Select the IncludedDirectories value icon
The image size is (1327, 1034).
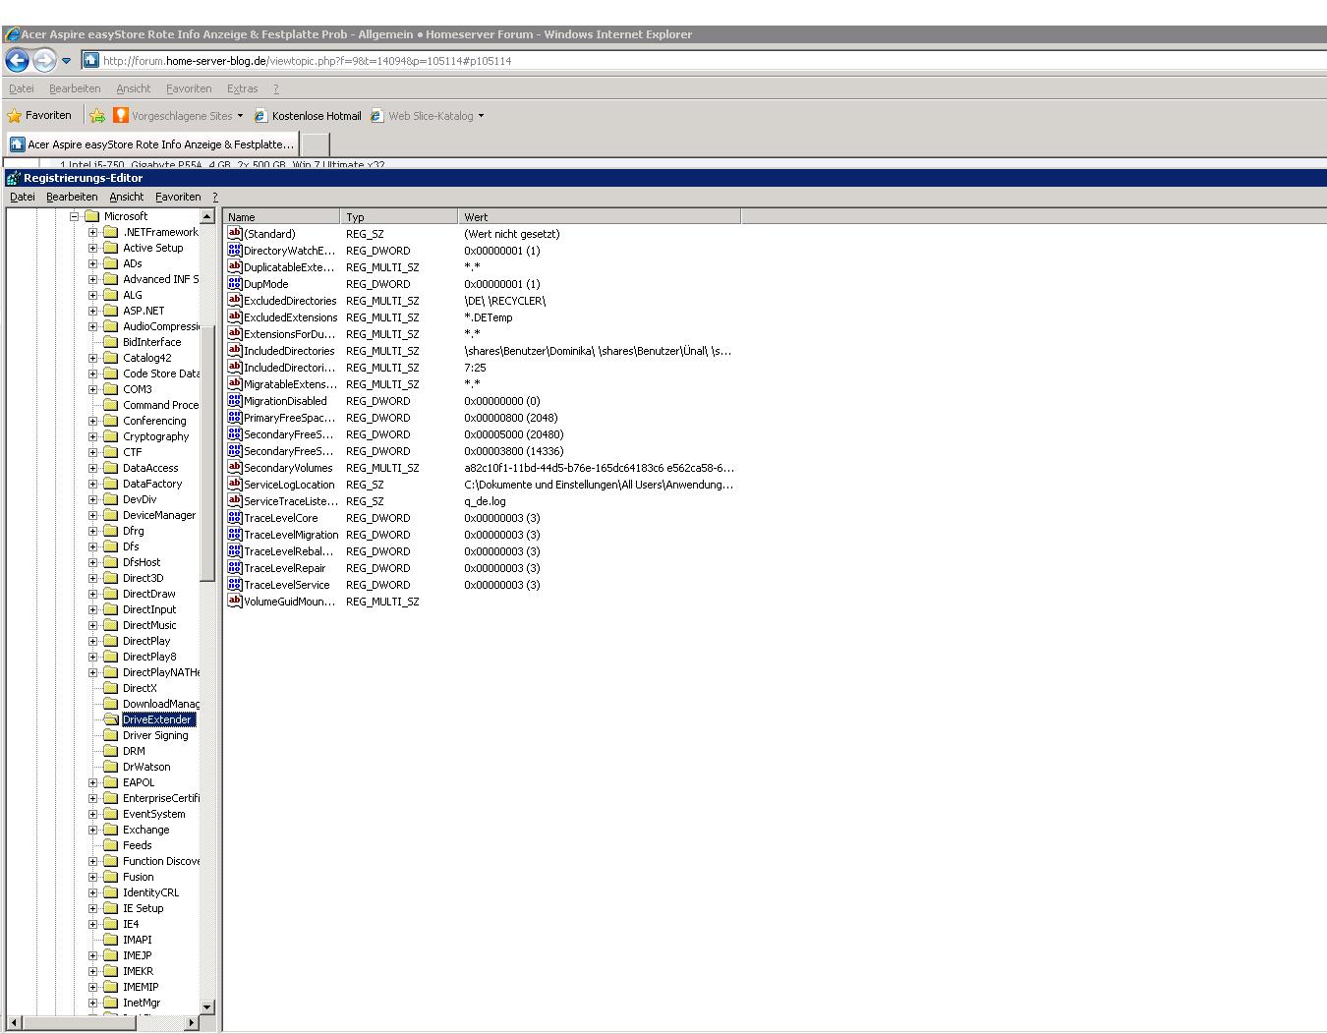click(x=234, y=351)
